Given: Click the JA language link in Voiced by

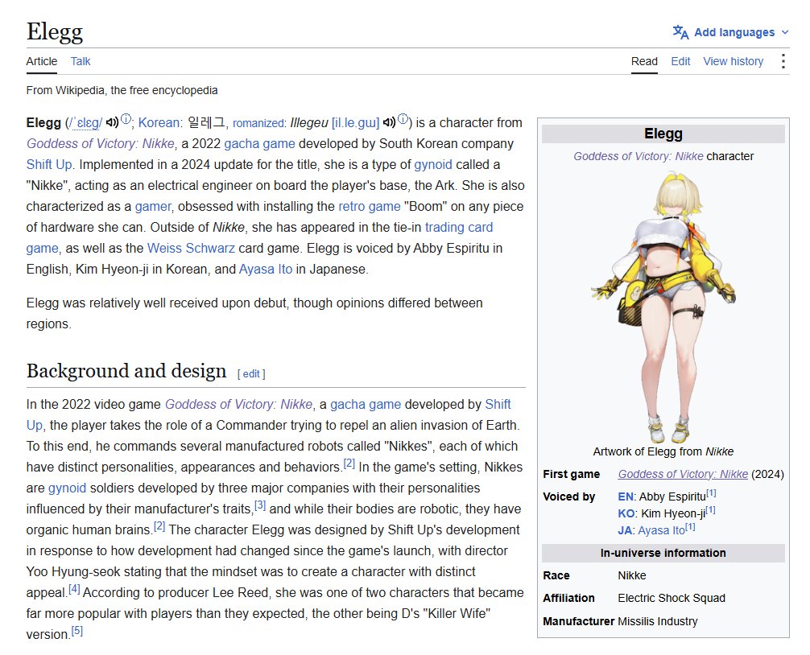Looking at the screenshot, I should coord(625,530).
